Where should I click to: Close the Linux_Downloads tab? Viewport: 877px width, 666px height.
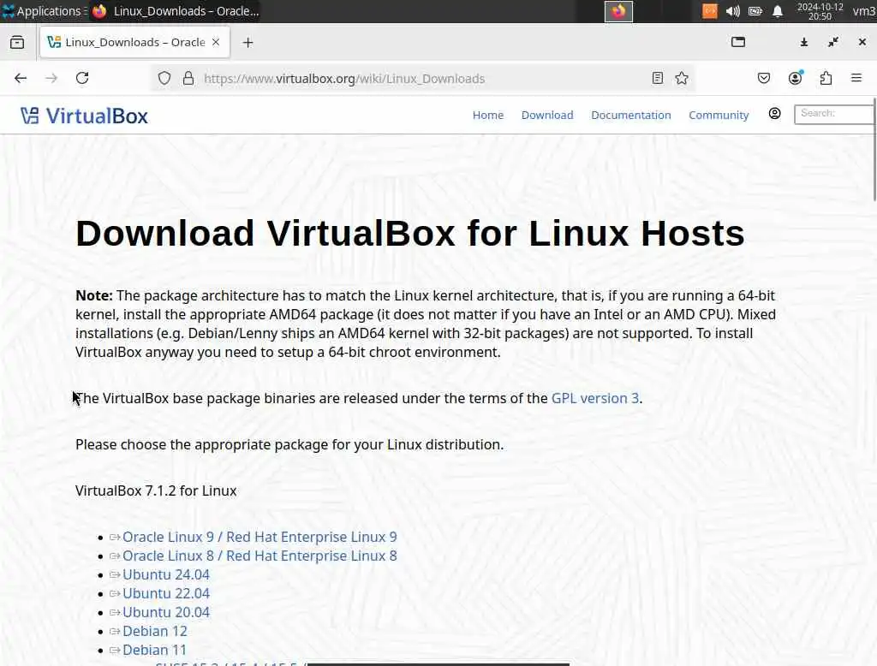[216, 43]
